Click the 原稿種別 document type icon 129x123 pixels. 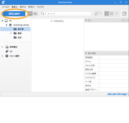(x=7, y=47)
